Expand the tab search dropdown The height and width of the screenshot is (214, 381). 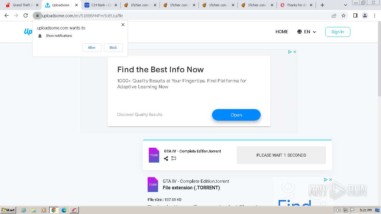(x=346, y=5)
